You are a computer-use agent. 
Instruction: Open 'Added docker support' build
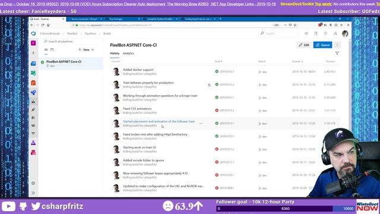click(x=138, y=70)
